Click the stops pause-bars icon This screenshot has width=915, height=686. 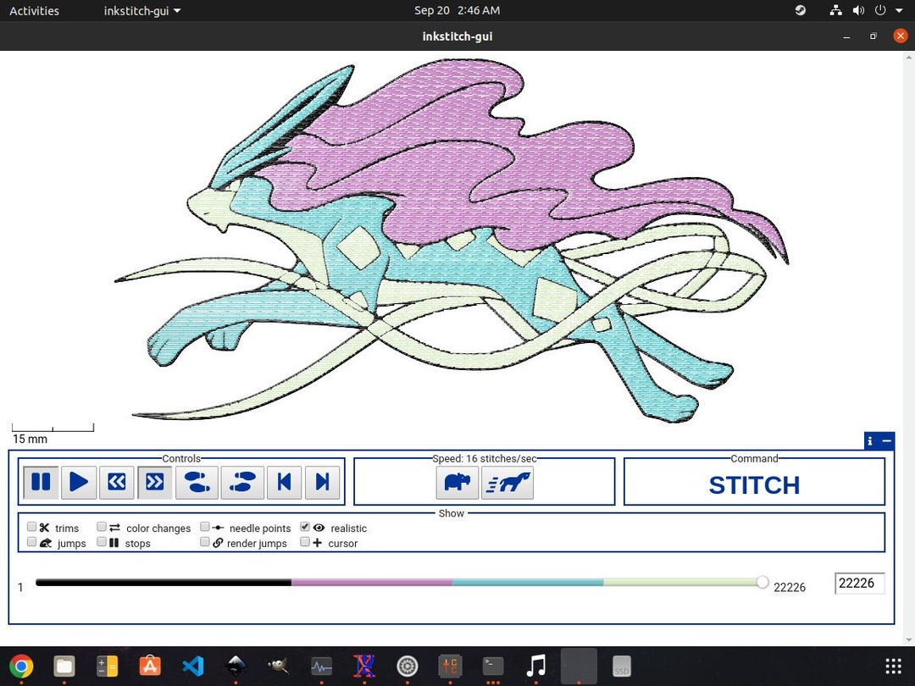114,543
